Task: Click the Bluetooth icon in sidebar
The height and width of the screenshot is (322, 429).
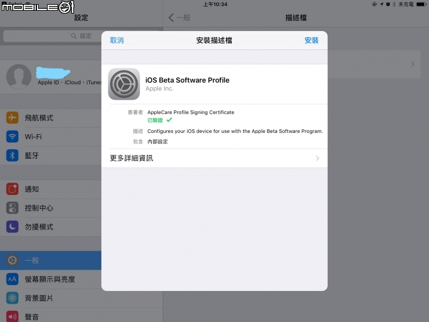Action: click(x=13, y=156)
